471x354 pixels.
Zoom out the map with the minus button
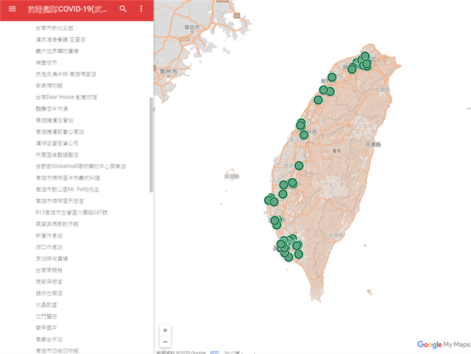(165, 342)
